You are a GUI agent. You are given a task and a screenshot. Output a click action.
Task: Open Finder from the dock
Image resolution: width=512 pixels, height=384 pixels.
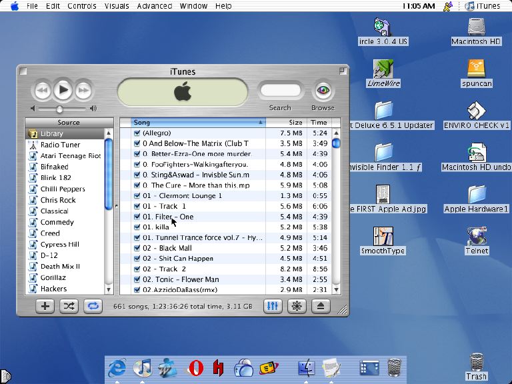click(x=306, y=368)
